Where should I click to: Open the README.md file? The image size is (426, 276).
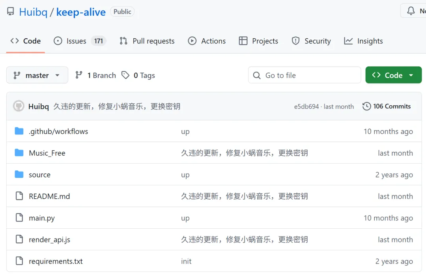[49, 196]
